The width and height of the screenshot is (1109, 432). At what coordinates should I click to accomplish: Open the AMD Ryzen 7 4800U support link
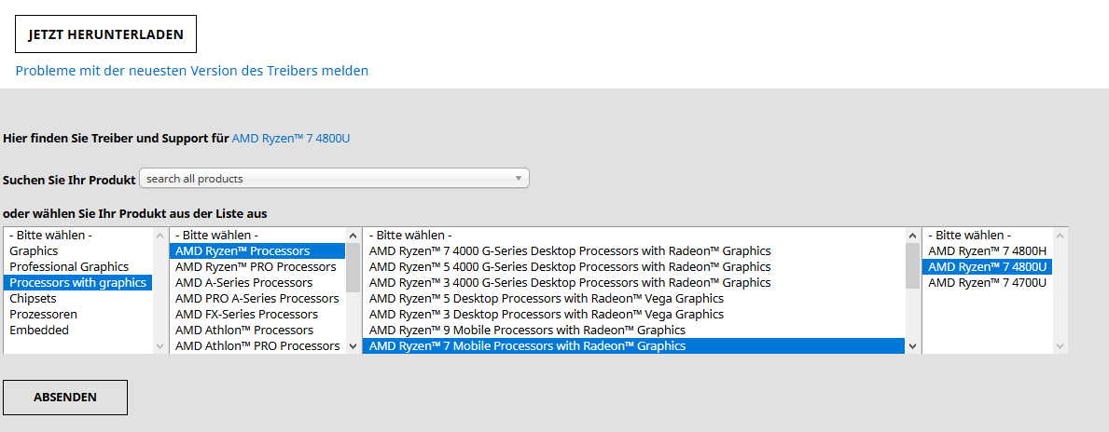291,139
